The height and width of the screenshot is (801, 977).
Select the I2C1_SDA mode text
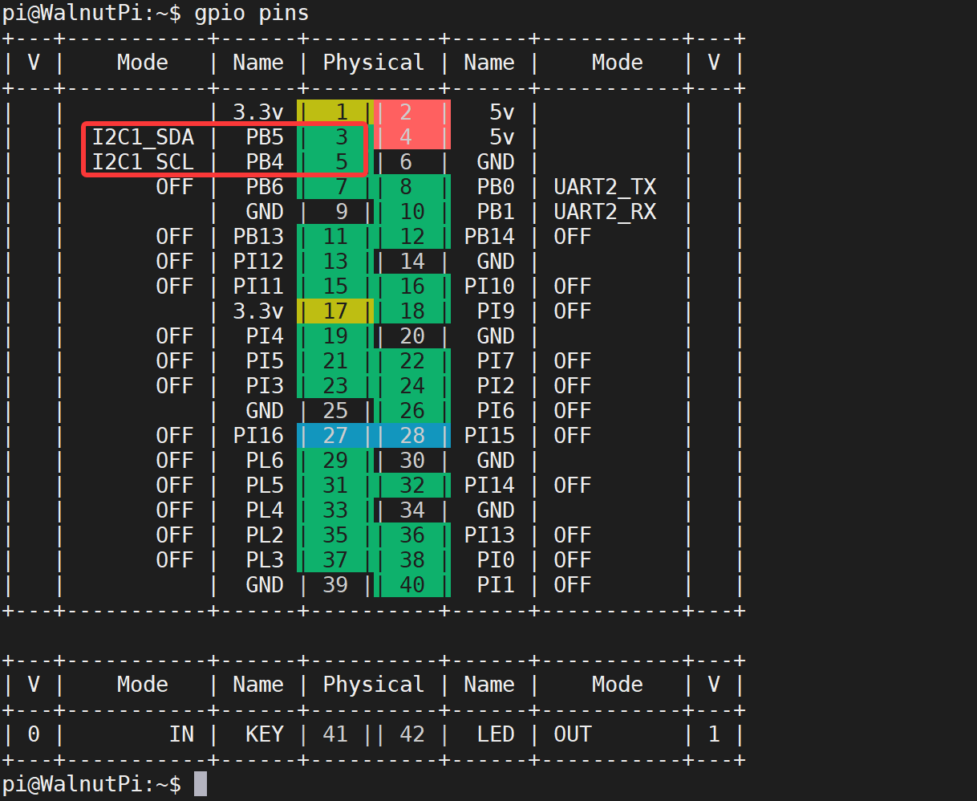[x=143, y=137]
